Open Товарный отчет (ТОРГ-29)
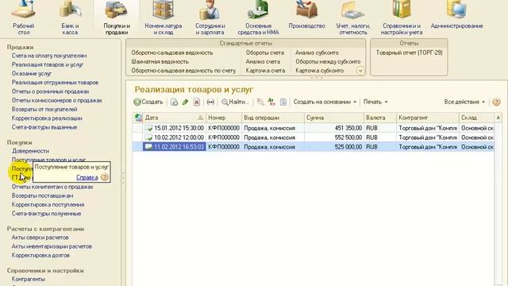This screenshot has height=286, width=508. (x=410, y=52)
